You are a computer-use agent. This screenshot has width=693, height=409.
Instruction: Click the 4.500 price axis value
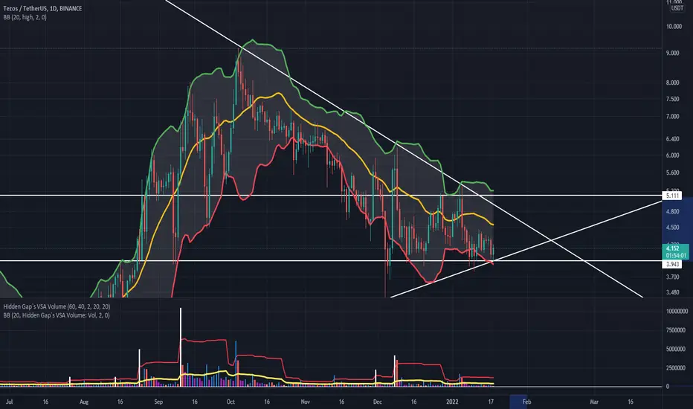(x=673, y=228)
